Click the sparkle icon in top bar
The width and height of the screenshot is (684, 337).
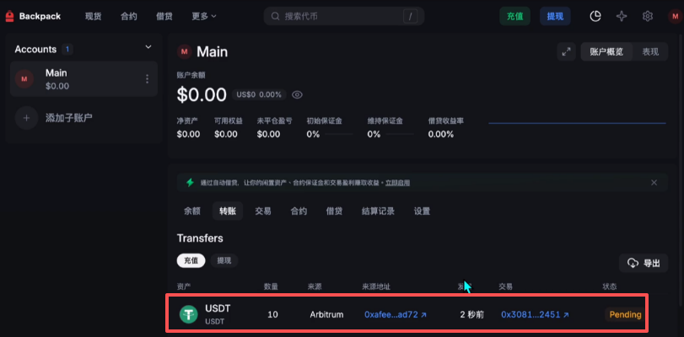622,17
